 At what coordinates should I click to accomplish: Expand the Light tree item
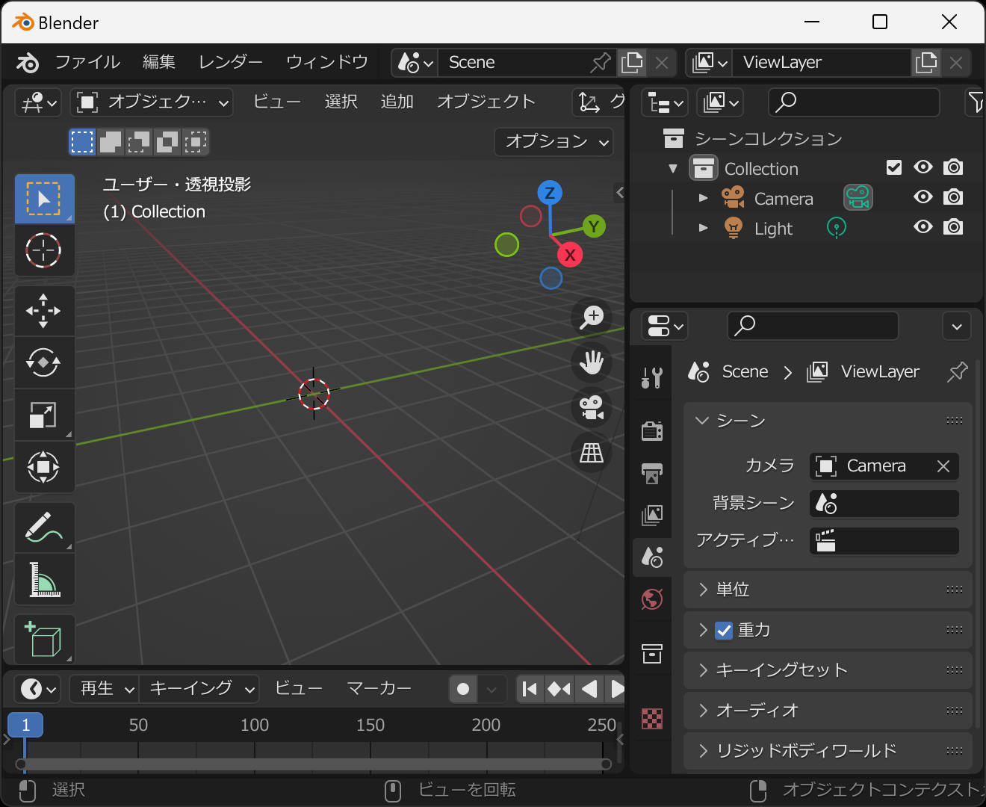[703, 228]
